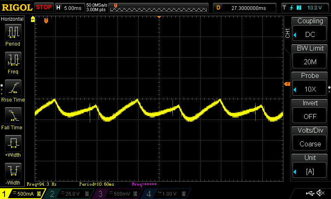Click the USB connection icon
This screenshot has width=331, height=199.
coord(310,193)
